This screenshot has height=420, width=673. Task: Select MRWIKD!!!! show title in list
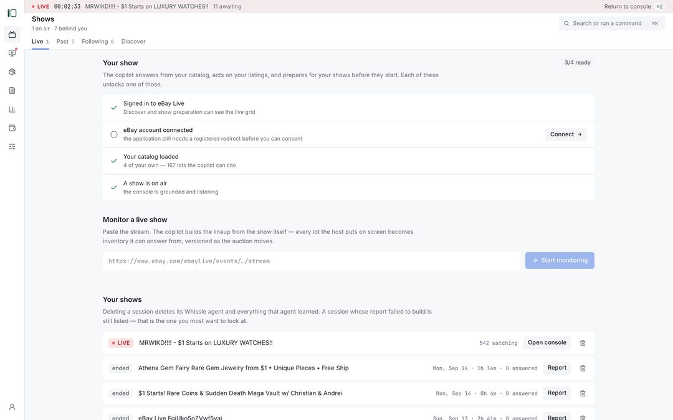pos(206,342)
